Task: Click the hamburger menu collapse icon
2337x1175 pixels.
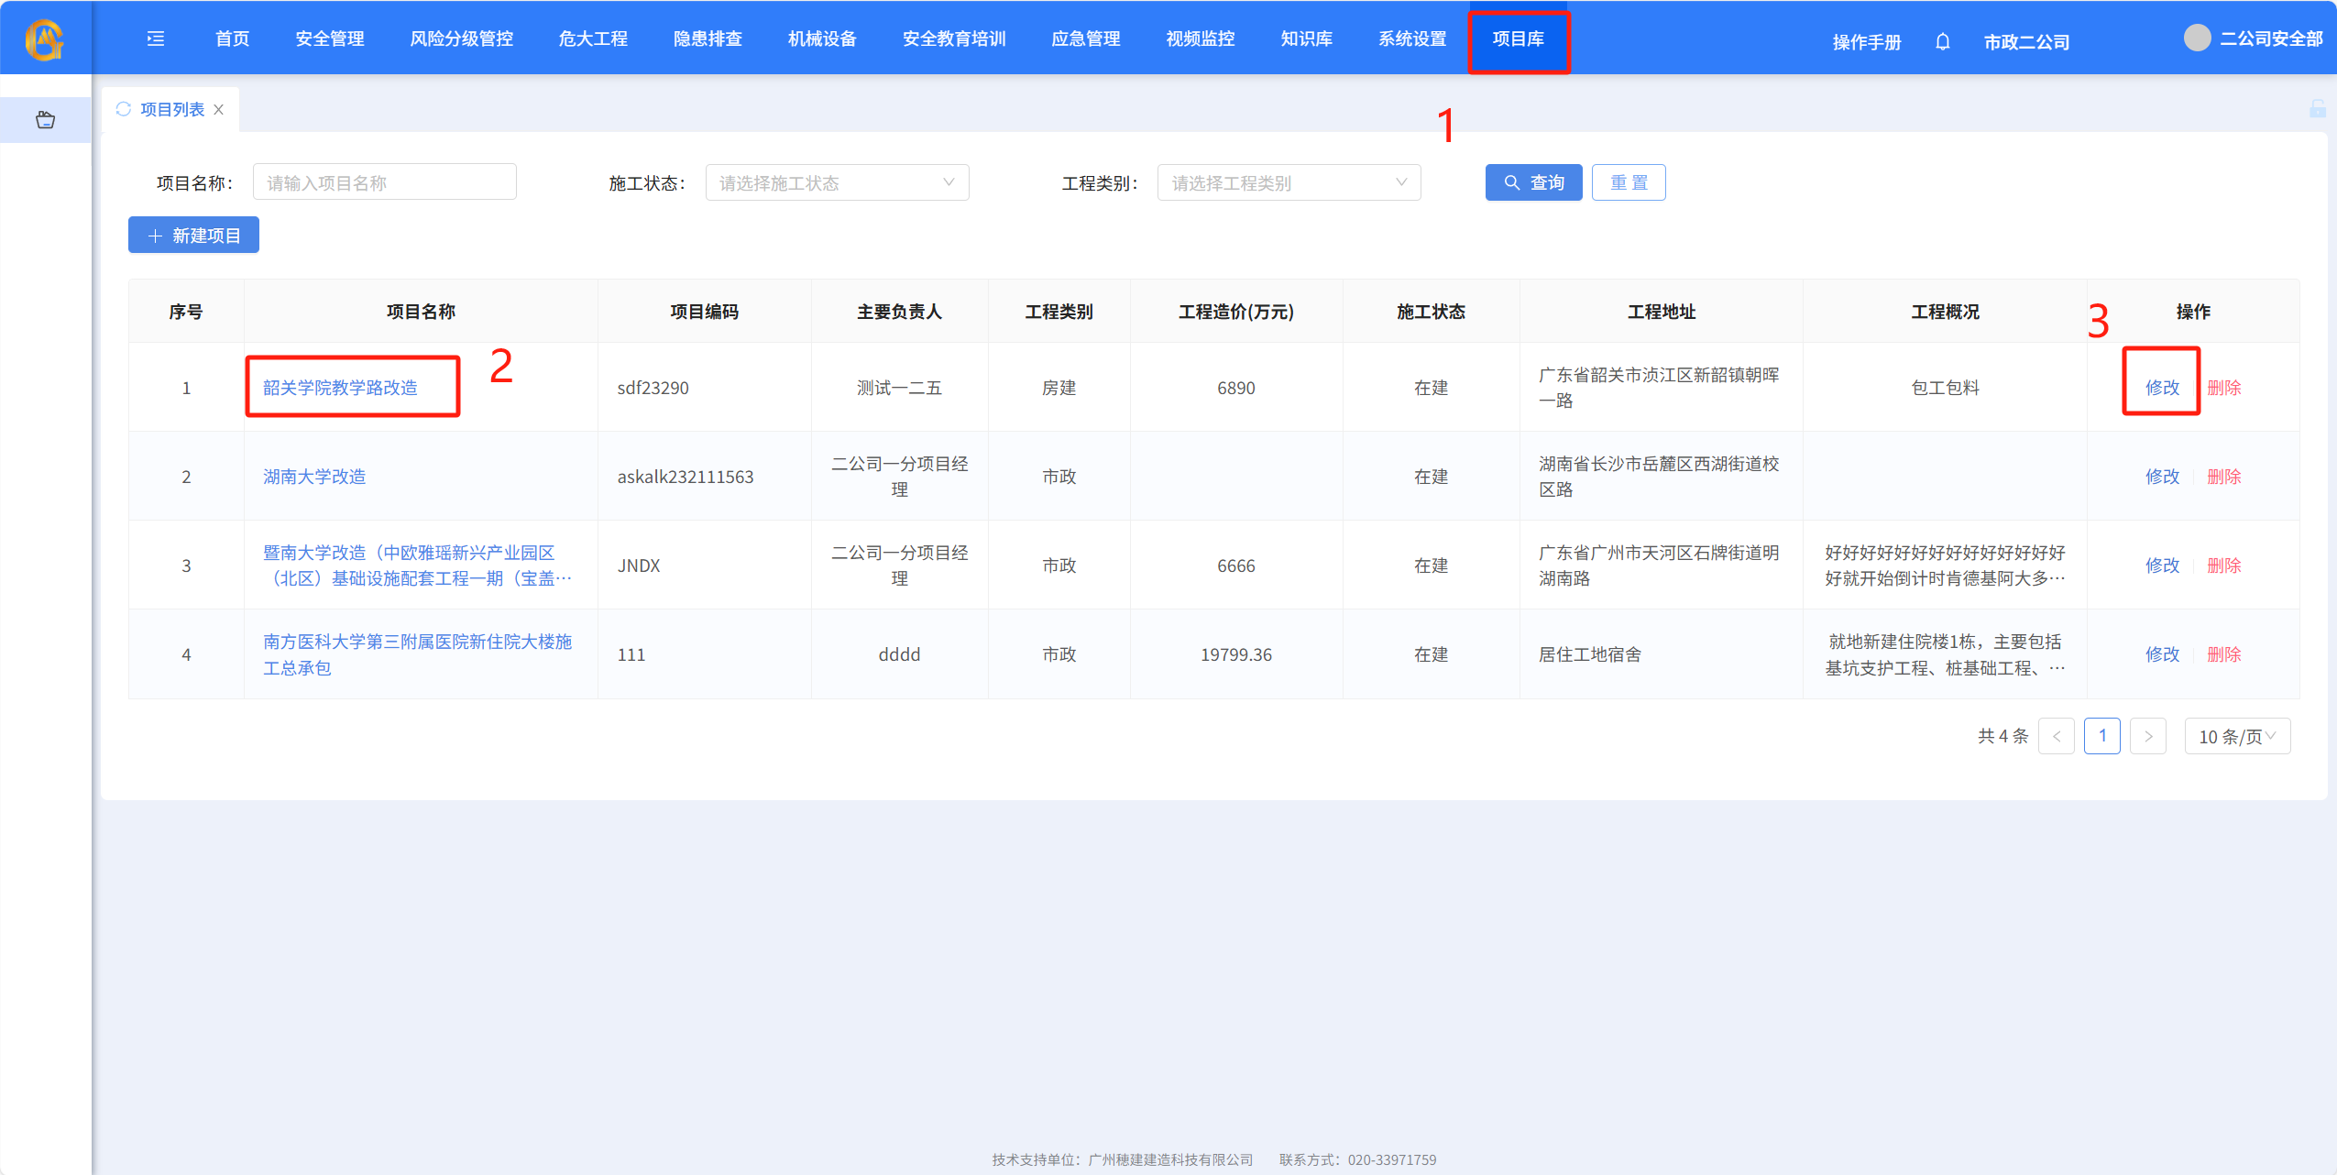Action: (156, 38)
